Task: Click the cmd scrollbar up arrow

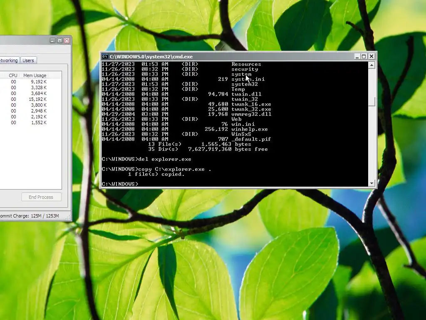Action: point(372,65)
